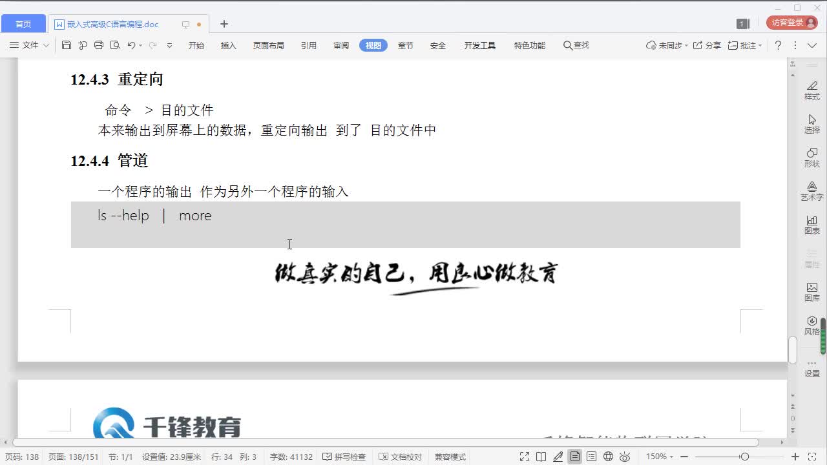Click the Save icon in quick toolbar

point(67,45)
